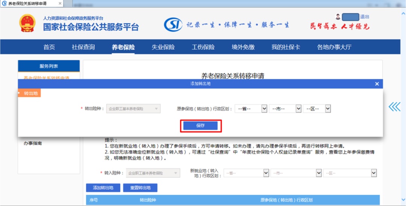This screenshot has width=406, height=206.
Task: Open the 境外免缴 menu
Action: [243, 47]
